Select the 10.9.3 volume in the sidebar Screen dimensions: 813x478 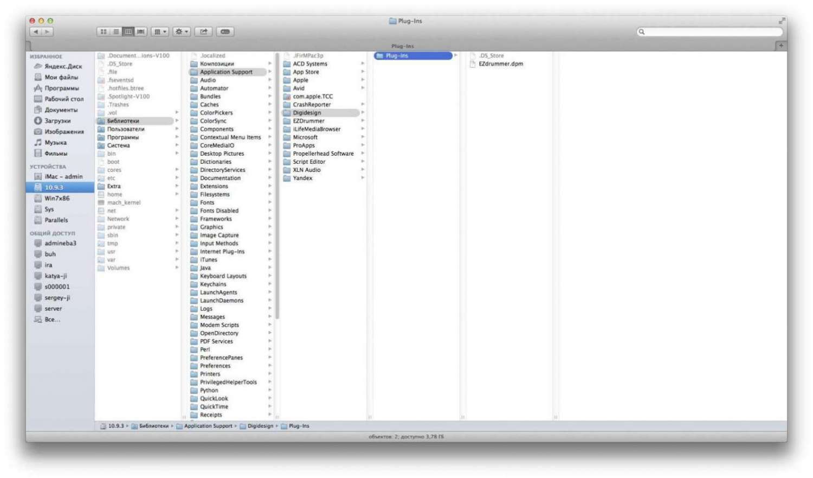pos(60,187)
